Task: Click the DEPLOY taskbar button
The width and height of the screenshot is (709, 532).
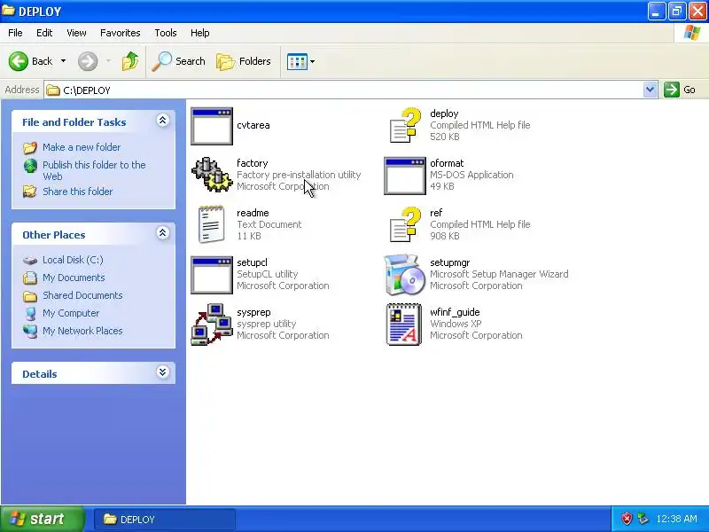Action: 165,519
